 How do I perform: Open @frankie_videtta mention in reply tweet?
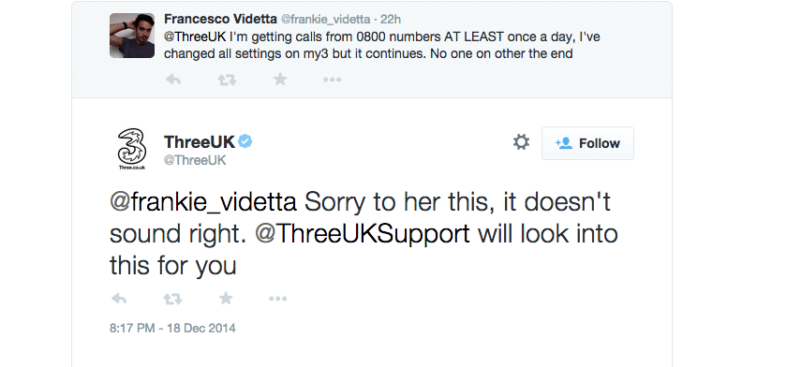203,202
